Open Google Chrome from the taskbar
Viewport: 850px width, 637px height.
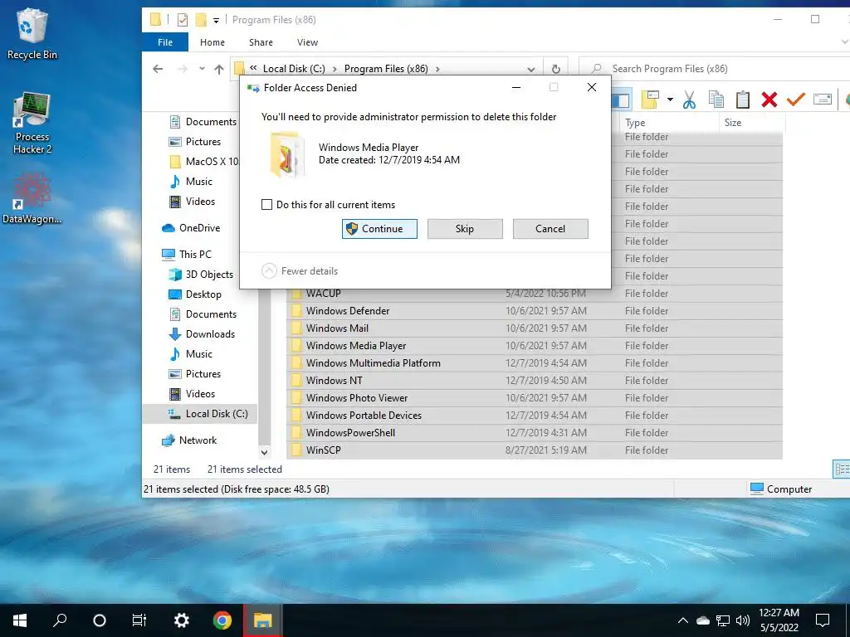click(x=222, y=620)
